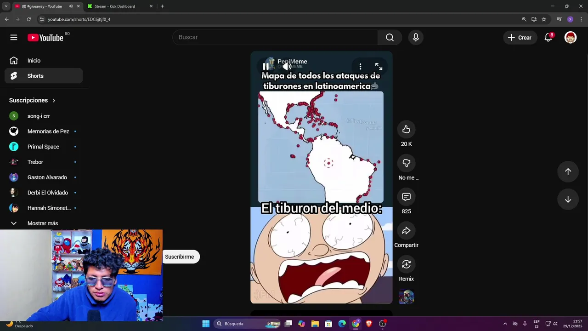View site information icon
This screenshot has width=588, height=331.
click(x=42, y=19)
